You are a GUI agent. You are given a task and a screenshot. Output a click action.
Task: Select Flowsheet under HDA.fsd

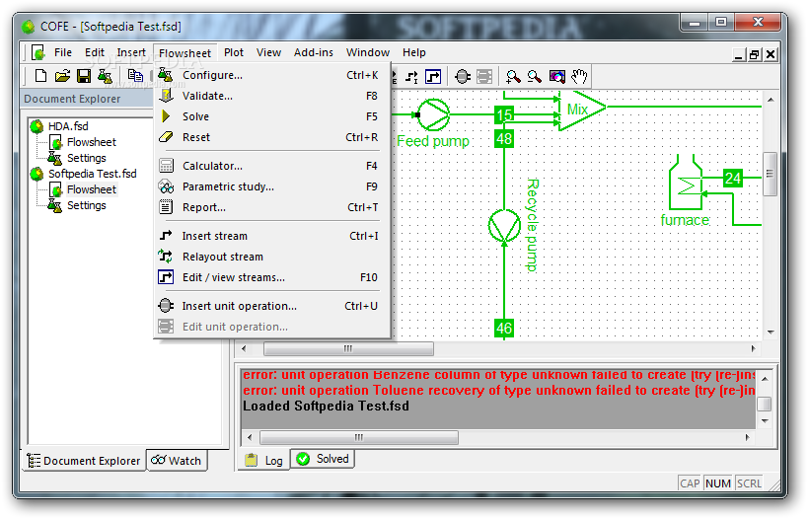point(92,142)
